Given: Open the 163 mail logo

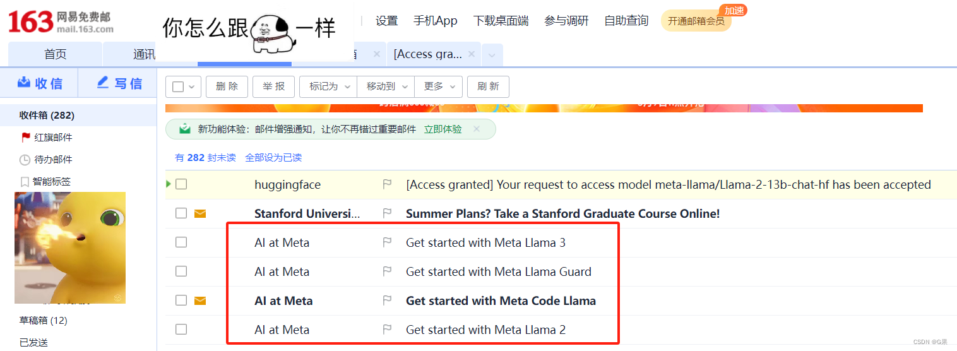Looking at the screenshot, I should coord(61,21).
